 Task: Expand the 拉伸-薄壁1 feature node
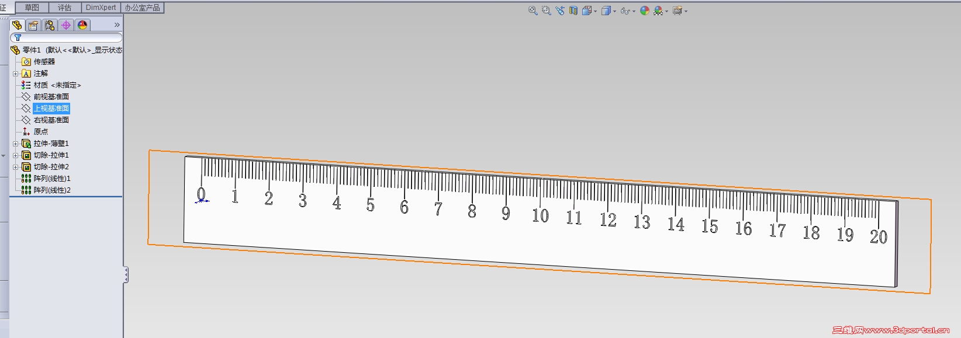(15, 144)
